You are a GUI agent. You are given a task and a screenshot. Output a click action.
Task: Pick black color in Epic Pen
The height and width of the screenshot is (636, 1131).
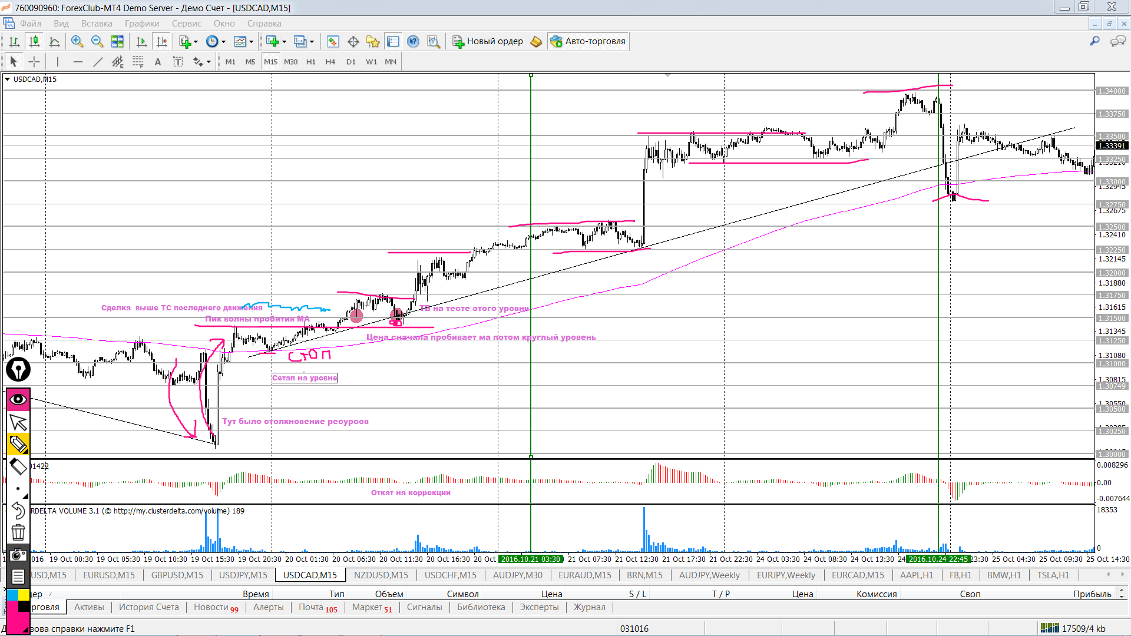click(x=24, y=607)
